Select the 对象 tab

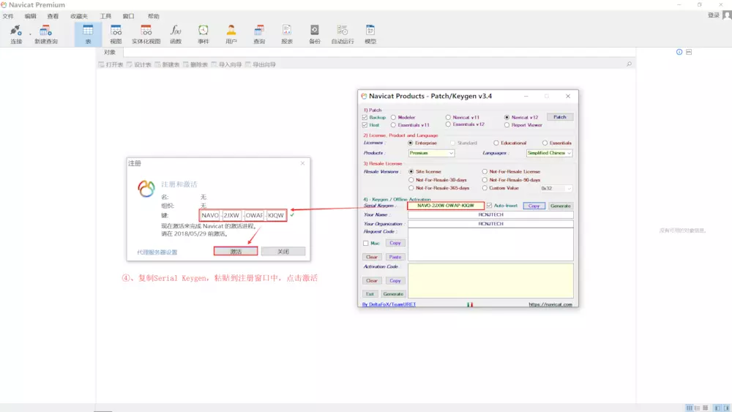coord(110,52)
